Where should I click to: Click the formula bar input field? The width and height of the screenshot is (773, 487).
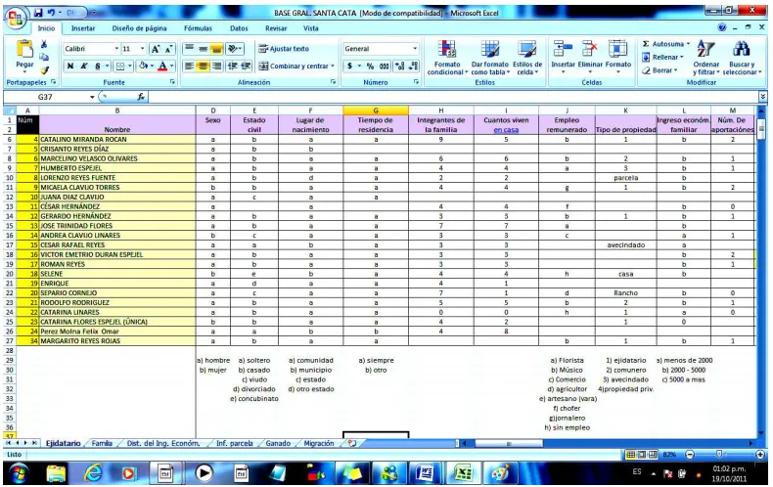pyautogui.click(x=453, y=97)
